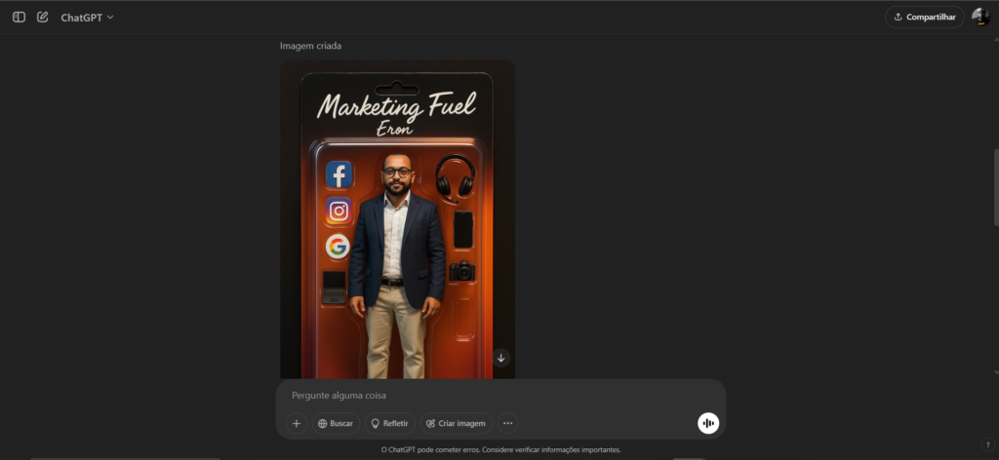Image resolution: width=999 pixels, height=460 pixels.
Task: Toggle the Refletir reasoning option
Action: pos(389,423)
